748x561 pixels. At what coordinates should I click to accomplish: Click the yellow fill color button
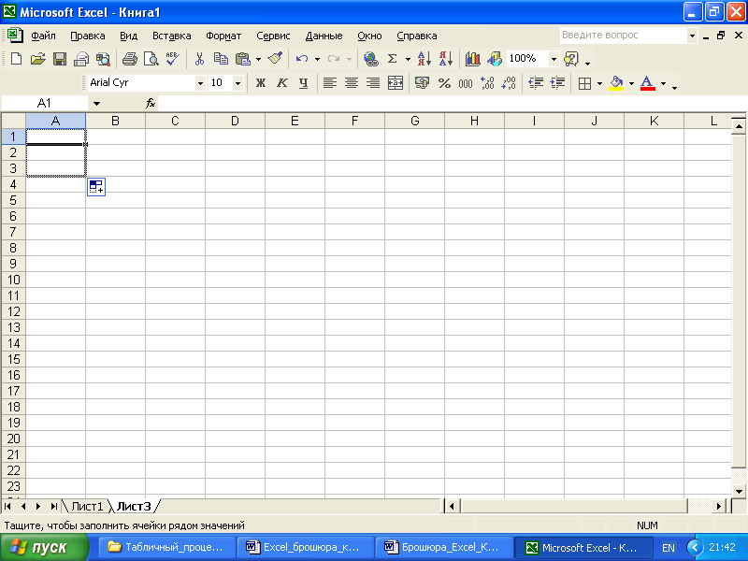click(616, 83)
